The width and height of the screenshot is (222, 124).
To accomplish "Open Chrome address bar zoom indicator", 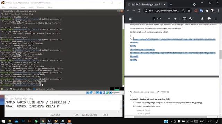I will pyautogui.click(x=183, y=11).
